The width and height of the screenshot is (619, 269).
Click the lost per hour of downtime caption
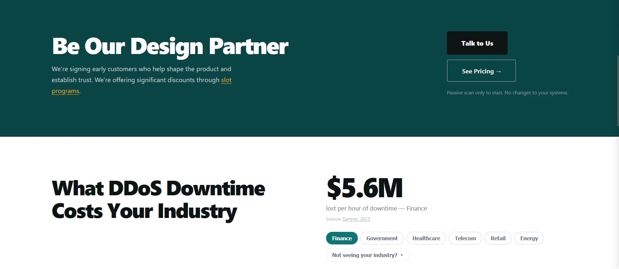click(x=377, y=209)
